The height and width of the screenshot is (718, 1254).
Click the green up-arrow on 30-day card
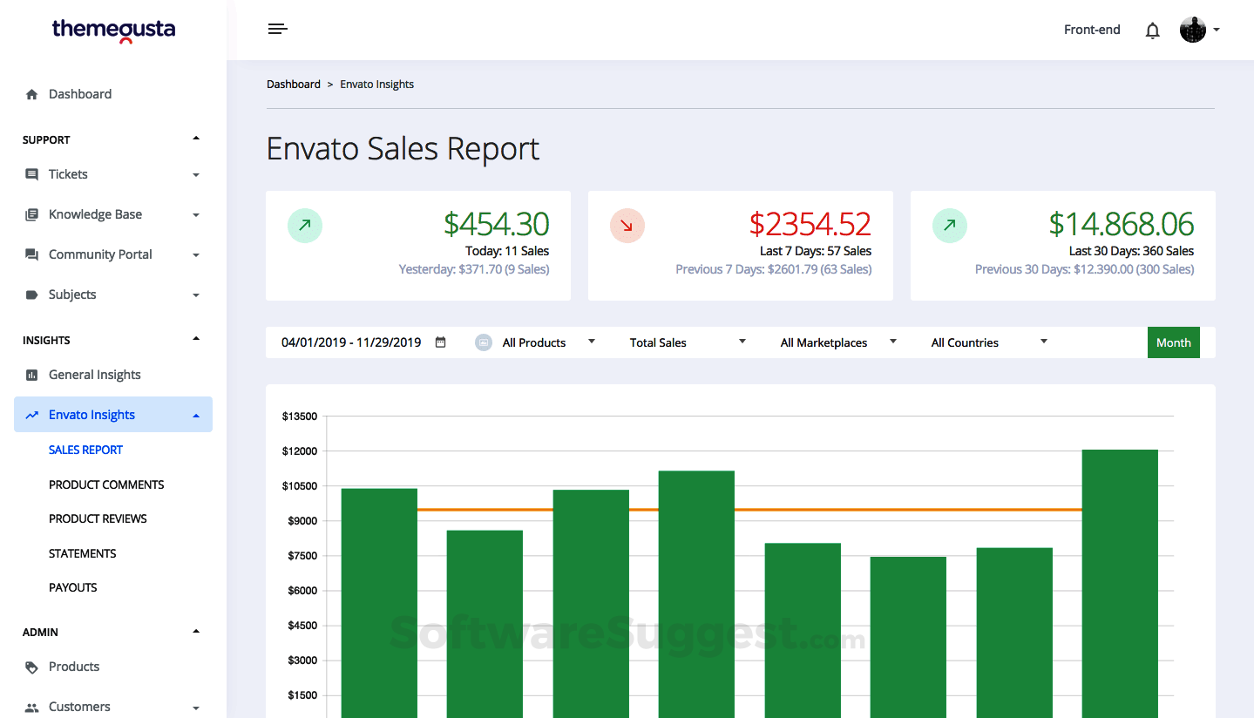click(949, 226)
